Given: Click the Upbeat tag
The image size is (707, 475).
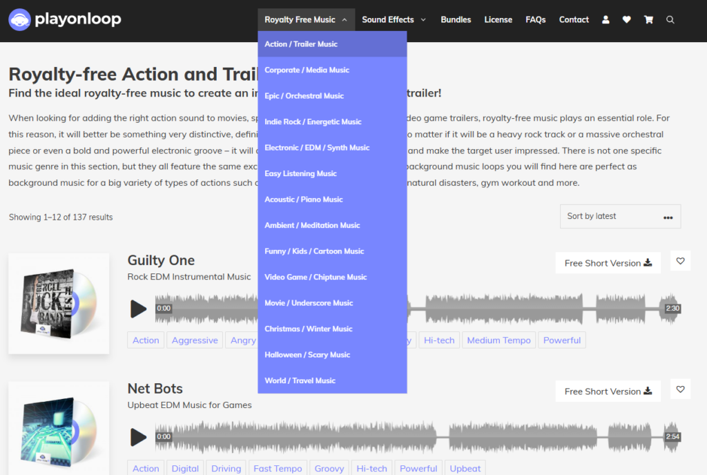Looking at the screenshot, I should [465, 468].
